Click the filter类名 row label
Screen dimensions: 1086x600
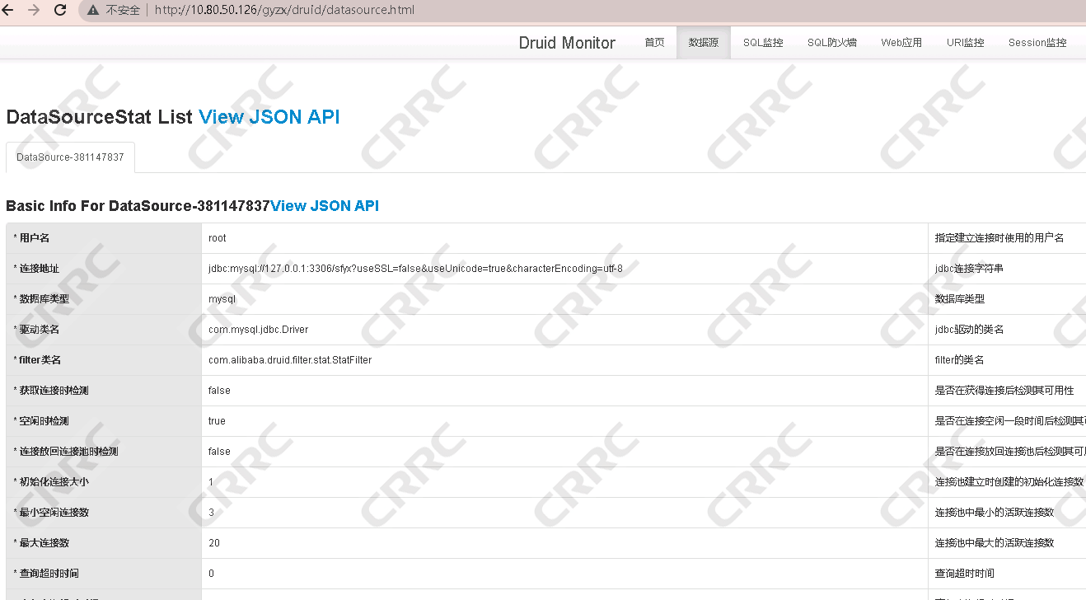(37, 360)
